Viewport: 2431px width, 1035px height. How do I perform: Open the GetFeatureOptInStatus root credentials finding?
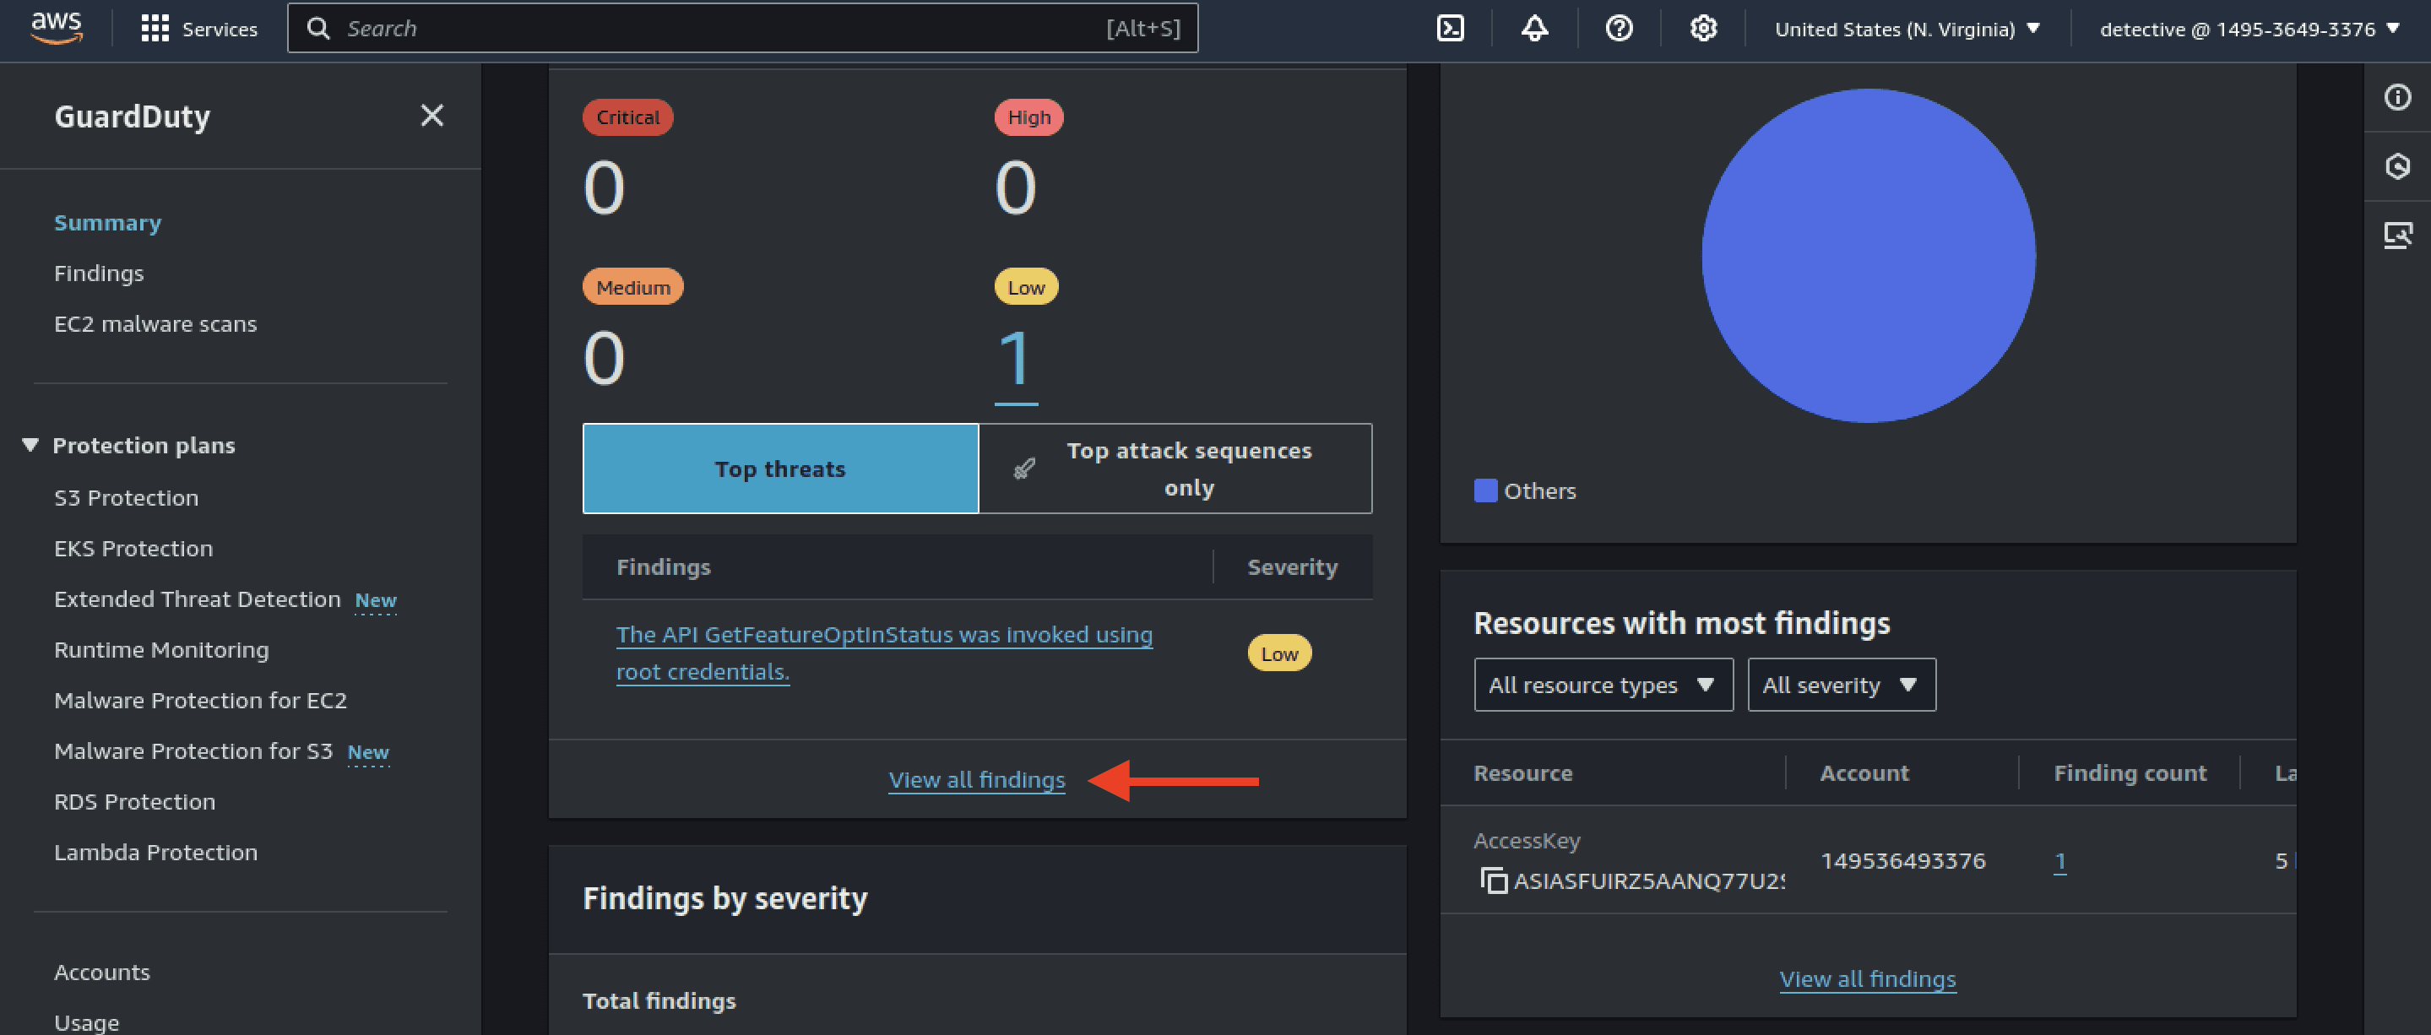884,653
